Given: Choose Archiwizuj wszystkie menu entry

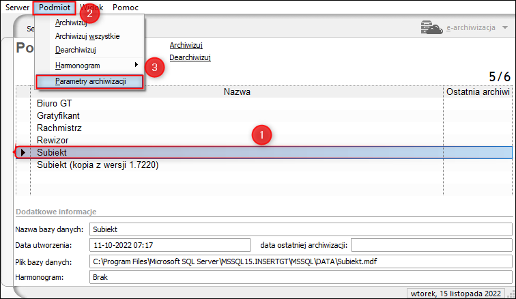Looking at the screenshot, I should [x=89, y=36].
